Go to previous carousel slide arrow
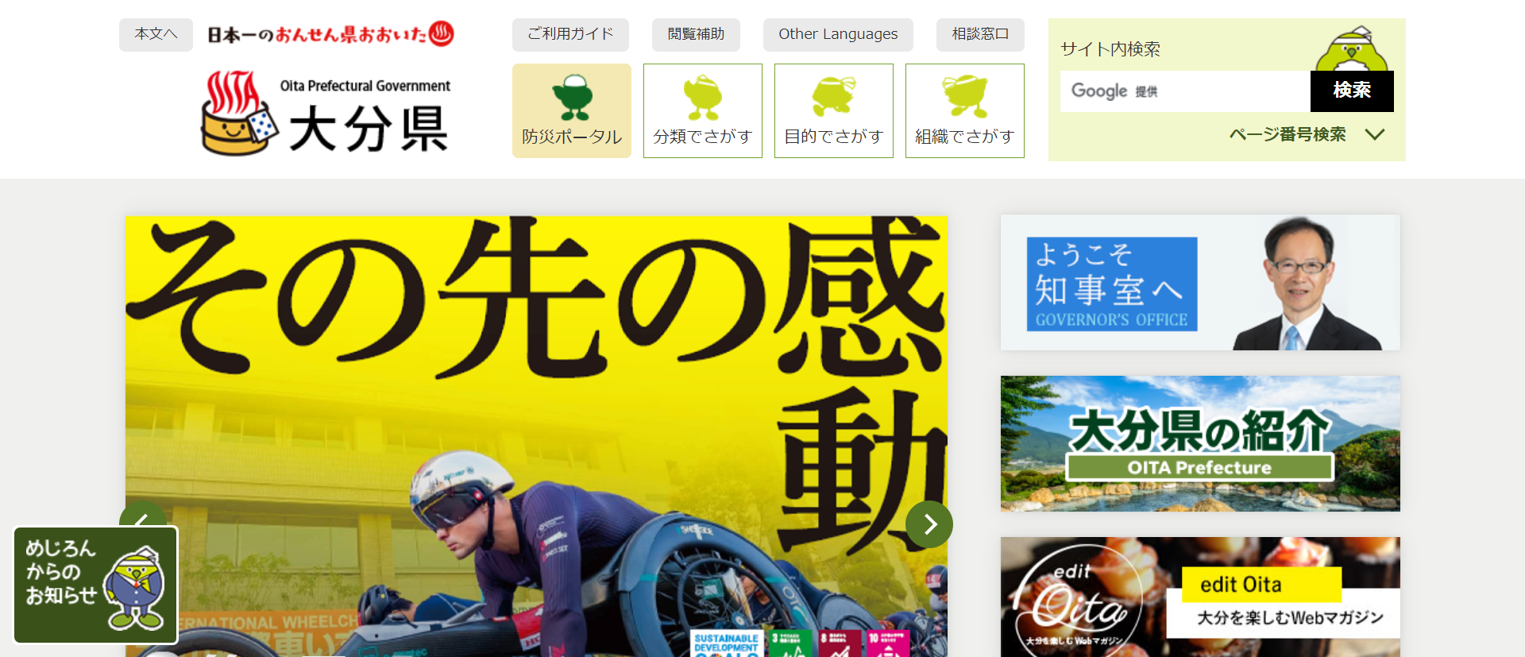Viewport: 1525px width, 657px height. (143, 513)
